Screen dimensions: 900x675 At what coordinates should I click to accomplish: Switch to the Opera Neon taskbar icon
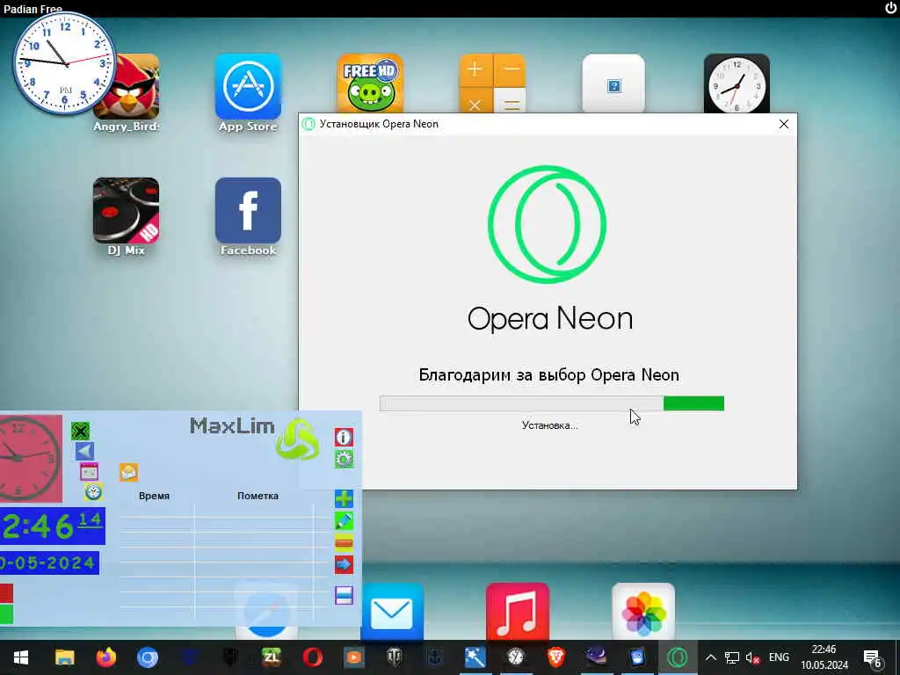[678, 657]
